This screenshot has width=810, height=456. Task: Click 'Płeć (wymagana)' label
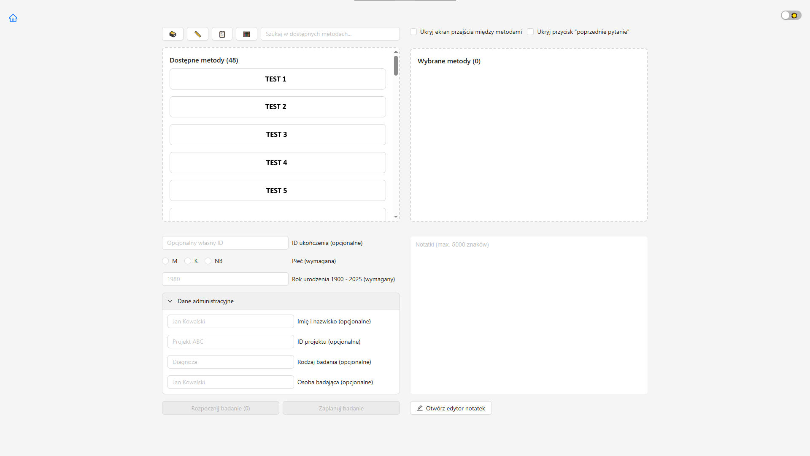[x=314, y=261]
